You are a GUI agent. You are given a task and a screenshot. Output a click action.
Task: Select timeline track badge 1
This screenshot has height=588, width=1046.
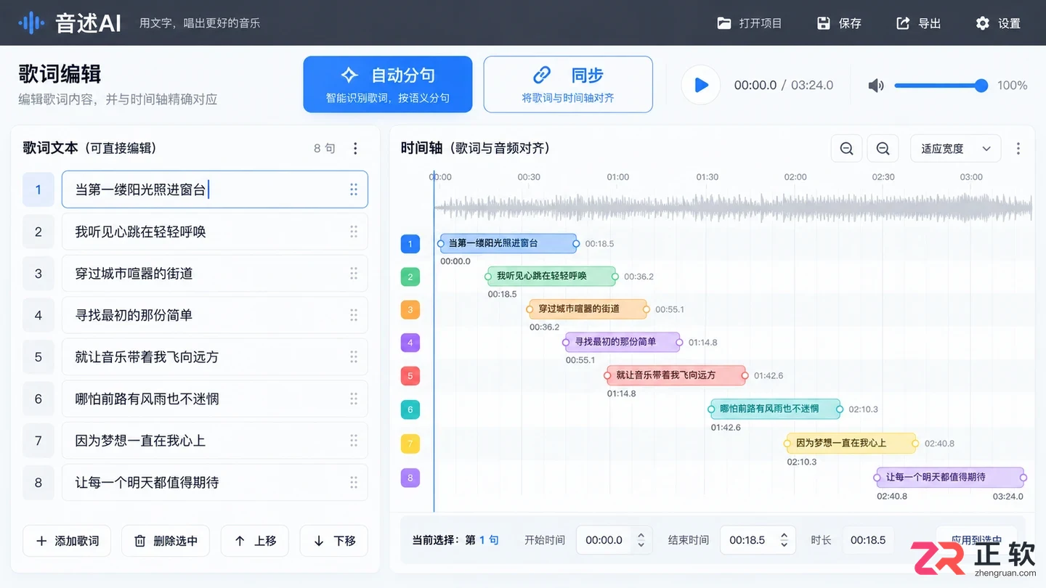(410, 244)
